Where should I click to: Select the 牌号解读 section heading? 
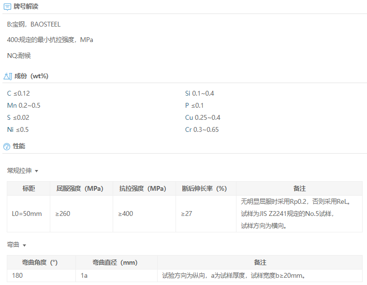tap(26, 7)
